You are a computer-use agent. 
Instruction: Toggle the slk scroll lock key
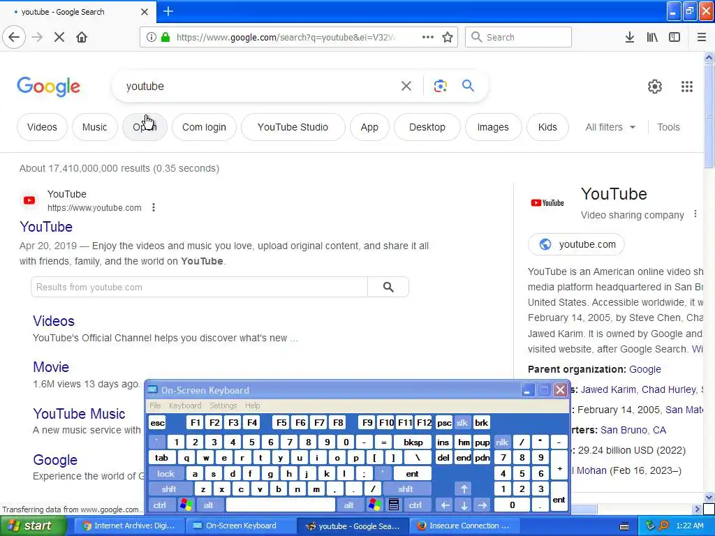click(x=462, y=422)
